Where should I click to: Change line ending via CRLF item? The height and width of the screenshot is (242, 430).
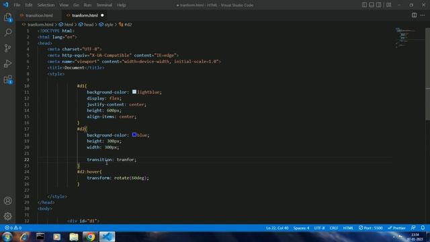pyautogui.click(x=334, y=228)
